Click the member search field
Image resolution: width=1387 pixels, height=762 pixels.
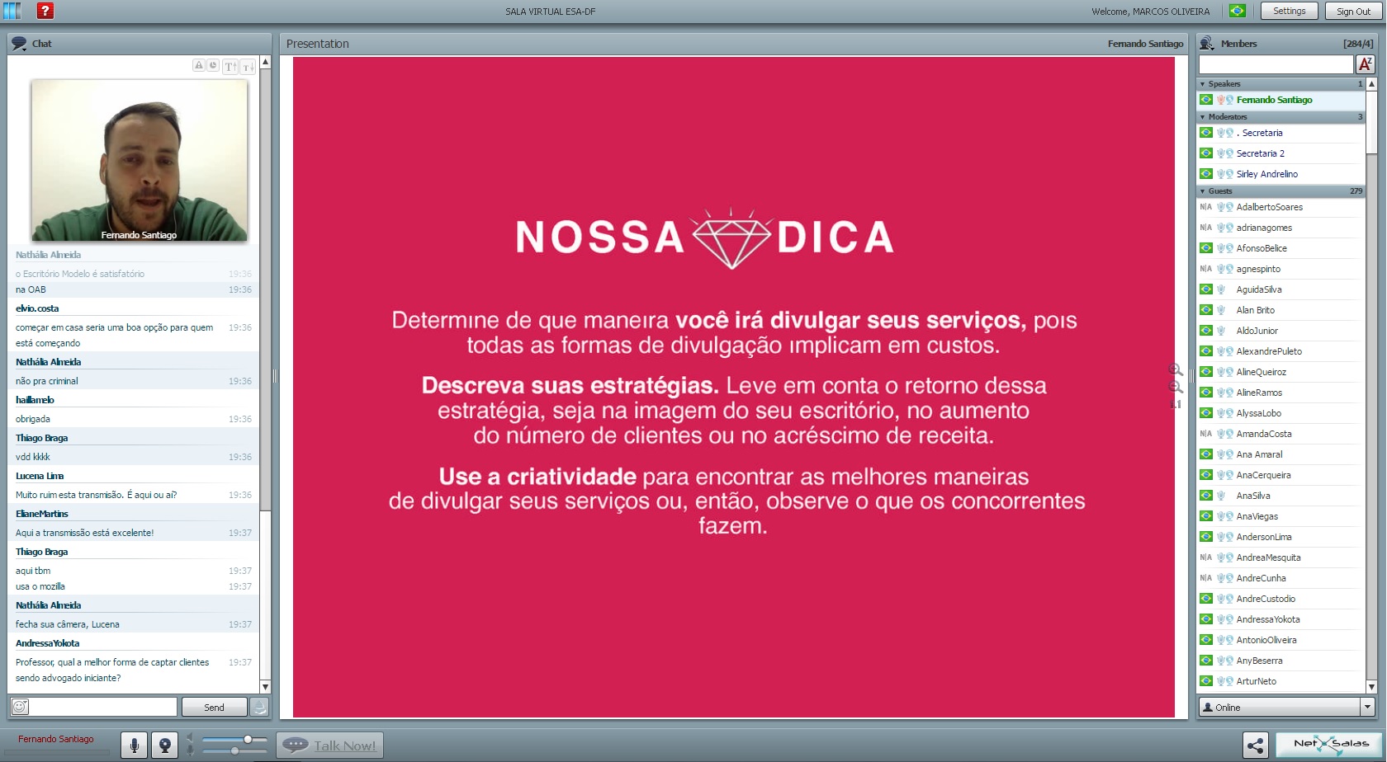click(x=1276, y=64)
